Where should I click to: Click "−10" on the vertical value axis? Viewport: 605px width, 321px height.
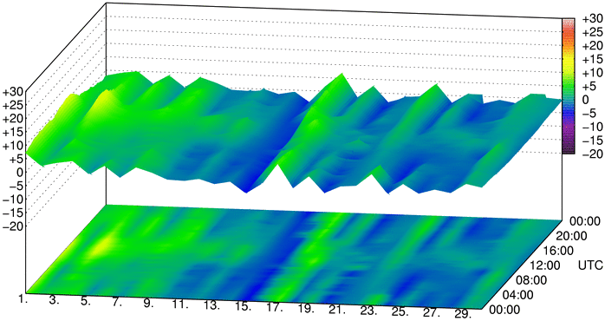[14, 200]
